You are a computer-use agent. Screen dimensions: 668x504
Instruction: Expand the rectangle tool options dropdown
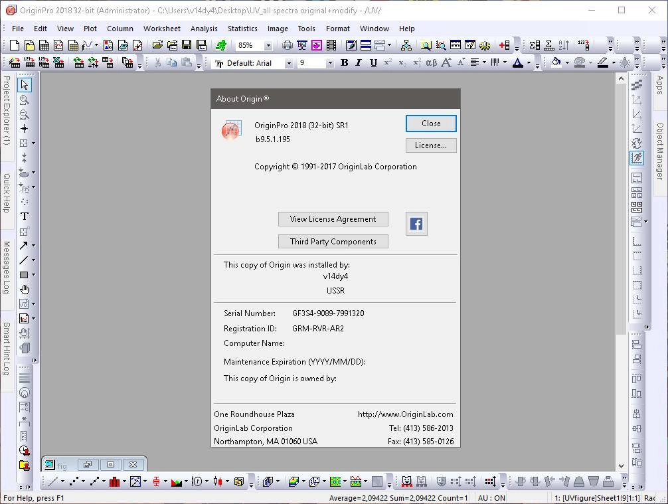[x=33, y=275]
